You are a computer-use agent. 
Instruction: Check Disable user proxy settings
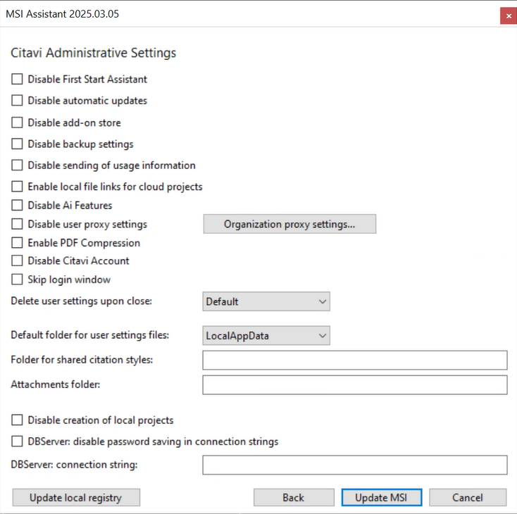coord(17,224)
